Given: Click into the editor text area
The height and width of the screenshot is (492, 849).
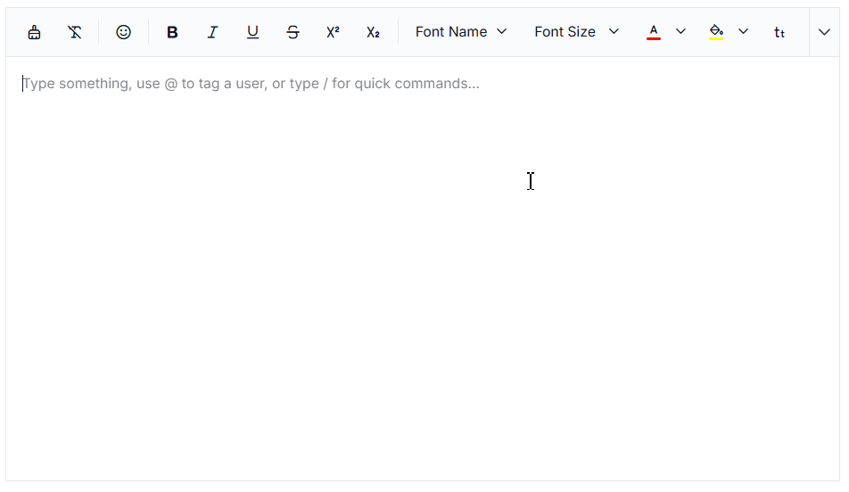Looking at the screenshot, I should [x=423, y=268].
